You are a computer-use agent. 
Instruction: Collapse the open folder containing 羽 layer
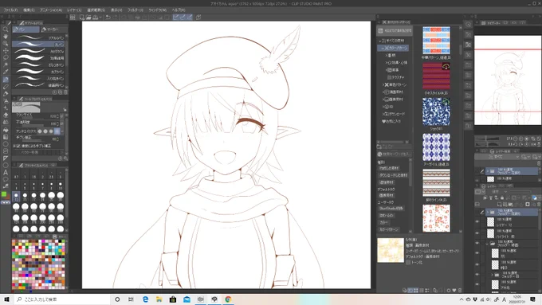tap(487, 244)
